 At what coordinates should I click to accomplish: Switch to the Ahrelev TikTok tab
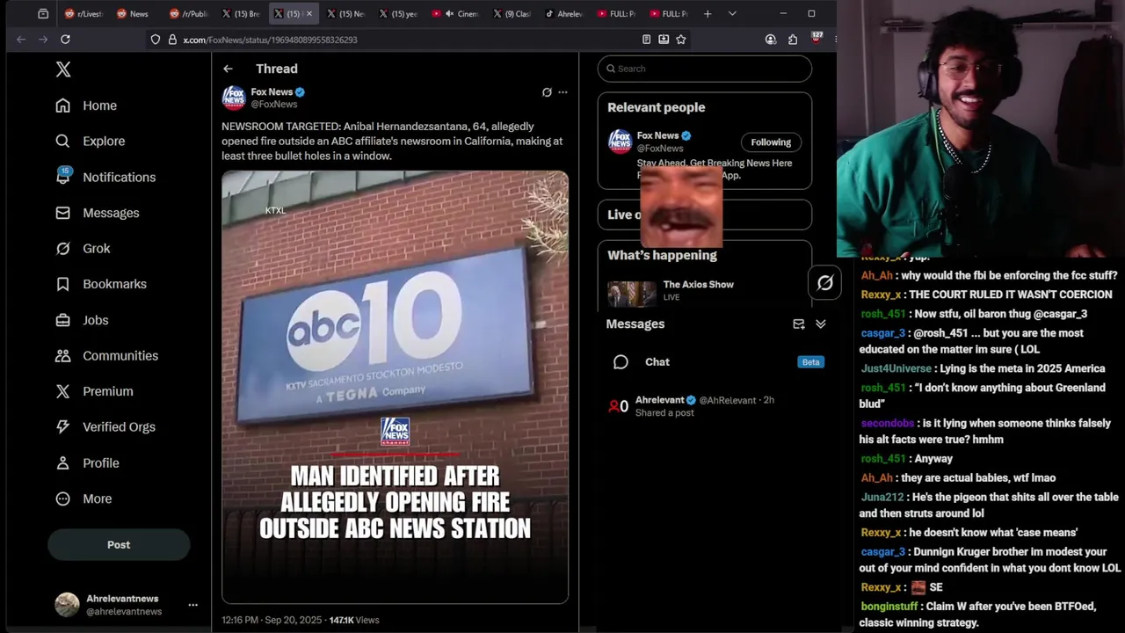coord(563,14)
